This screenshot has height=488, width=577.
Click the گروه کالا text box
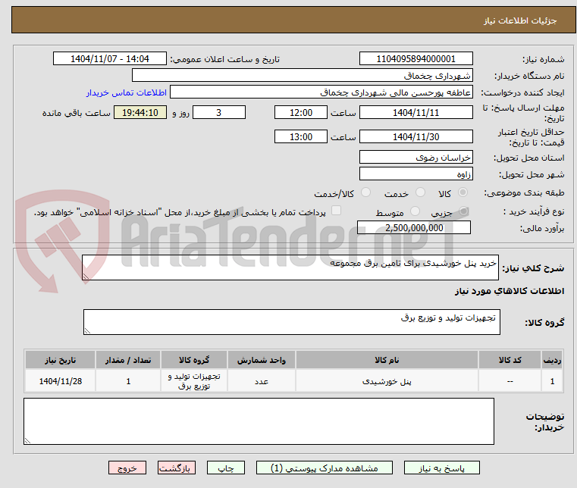click(292, 322)
